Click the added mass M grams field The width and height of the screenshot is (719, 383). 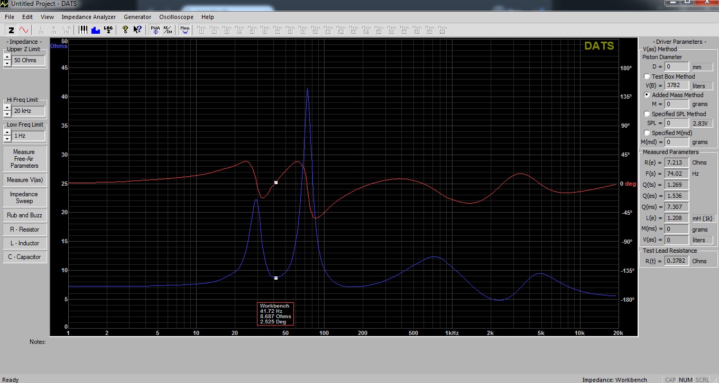click(677, 104)
